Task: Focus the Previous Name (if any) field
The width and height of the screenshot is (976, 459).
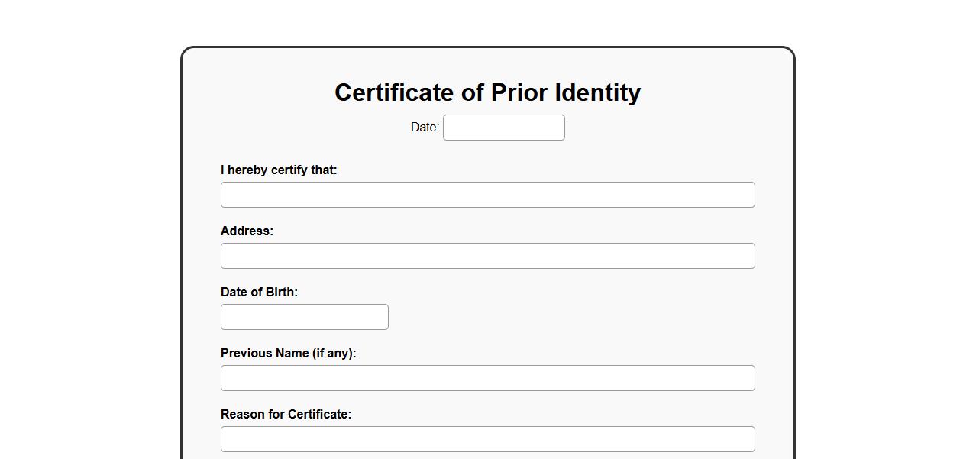Action: [x=487, y=378]
